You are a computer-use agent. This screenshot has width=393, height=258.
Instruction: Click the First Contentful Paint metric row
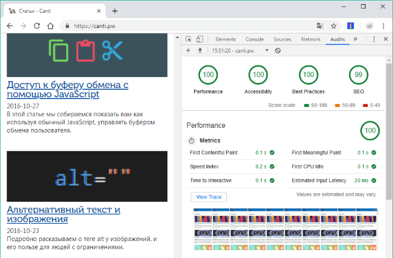coord(232,153)
